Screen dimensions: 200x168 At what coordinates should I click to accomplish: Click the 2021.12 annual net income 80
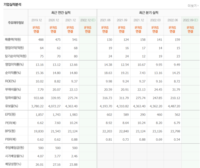[76, 56]
